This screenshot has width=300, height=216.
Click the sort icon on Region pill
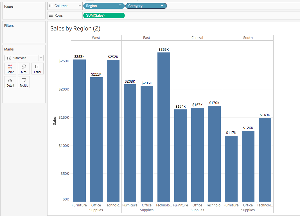[x=120, y=6]
